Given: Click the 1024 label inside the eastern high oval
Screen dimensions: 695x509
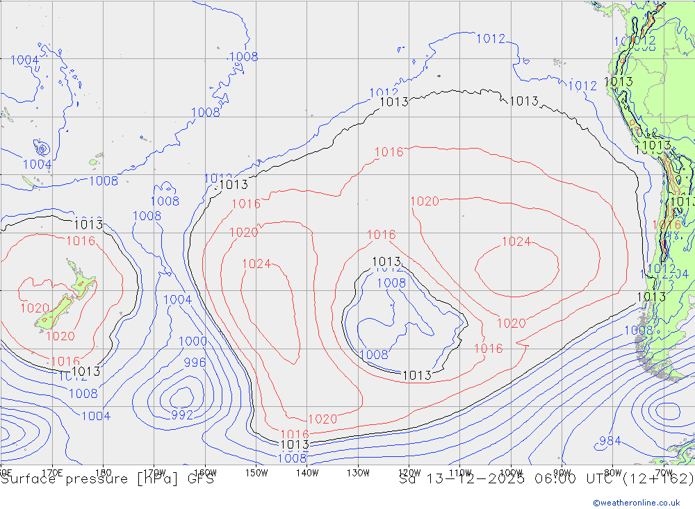Looking at the screenshot, I should (516, 242).
